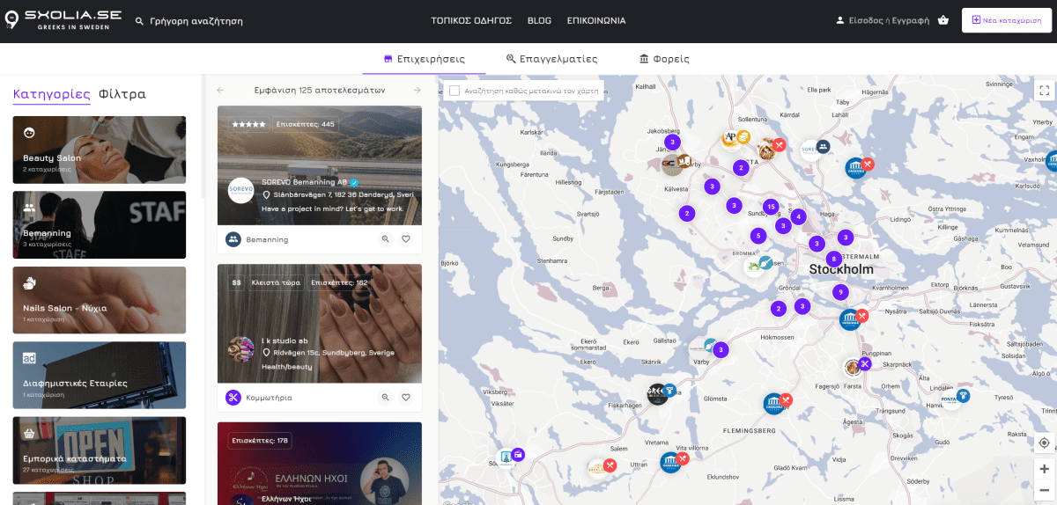
Task: Enable search while moving the map checkbox
Action: click(455, 91)
